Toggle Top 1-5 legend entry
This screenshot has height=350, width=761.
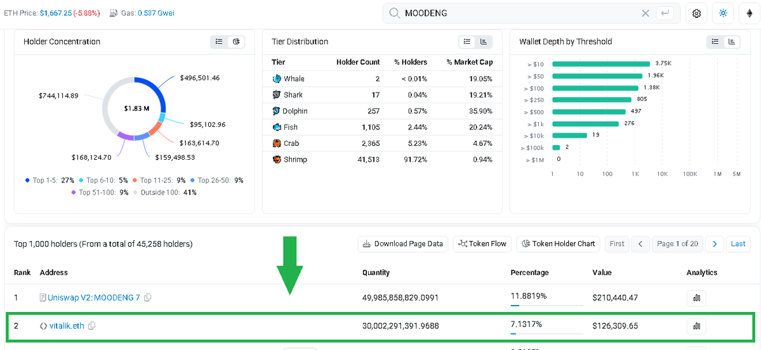[50, 180]
